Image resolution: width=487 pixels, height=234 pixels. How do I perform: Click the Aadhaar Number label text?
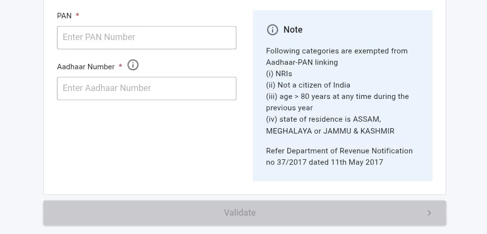click(x=86, y=67)
